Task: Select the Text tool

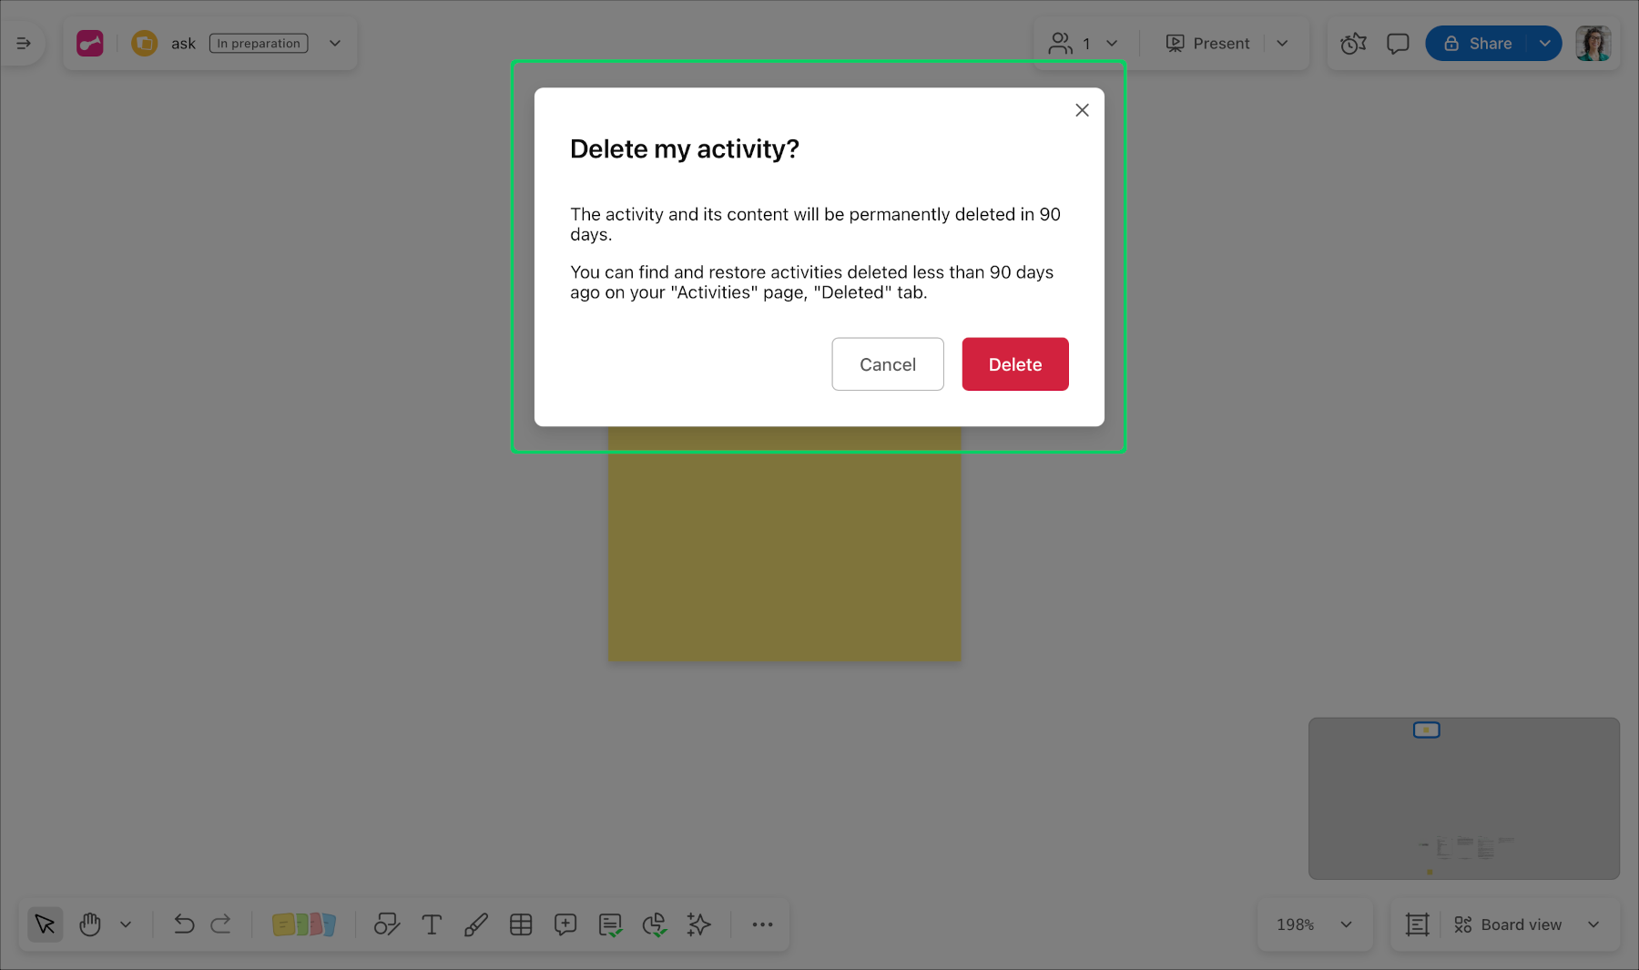Action: [432, 924]
